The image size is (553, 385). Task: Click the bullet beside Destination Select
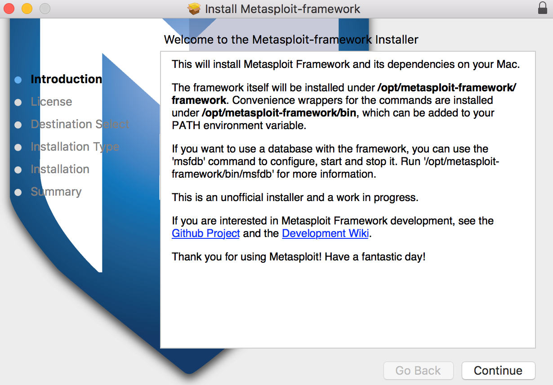point(18,125)
